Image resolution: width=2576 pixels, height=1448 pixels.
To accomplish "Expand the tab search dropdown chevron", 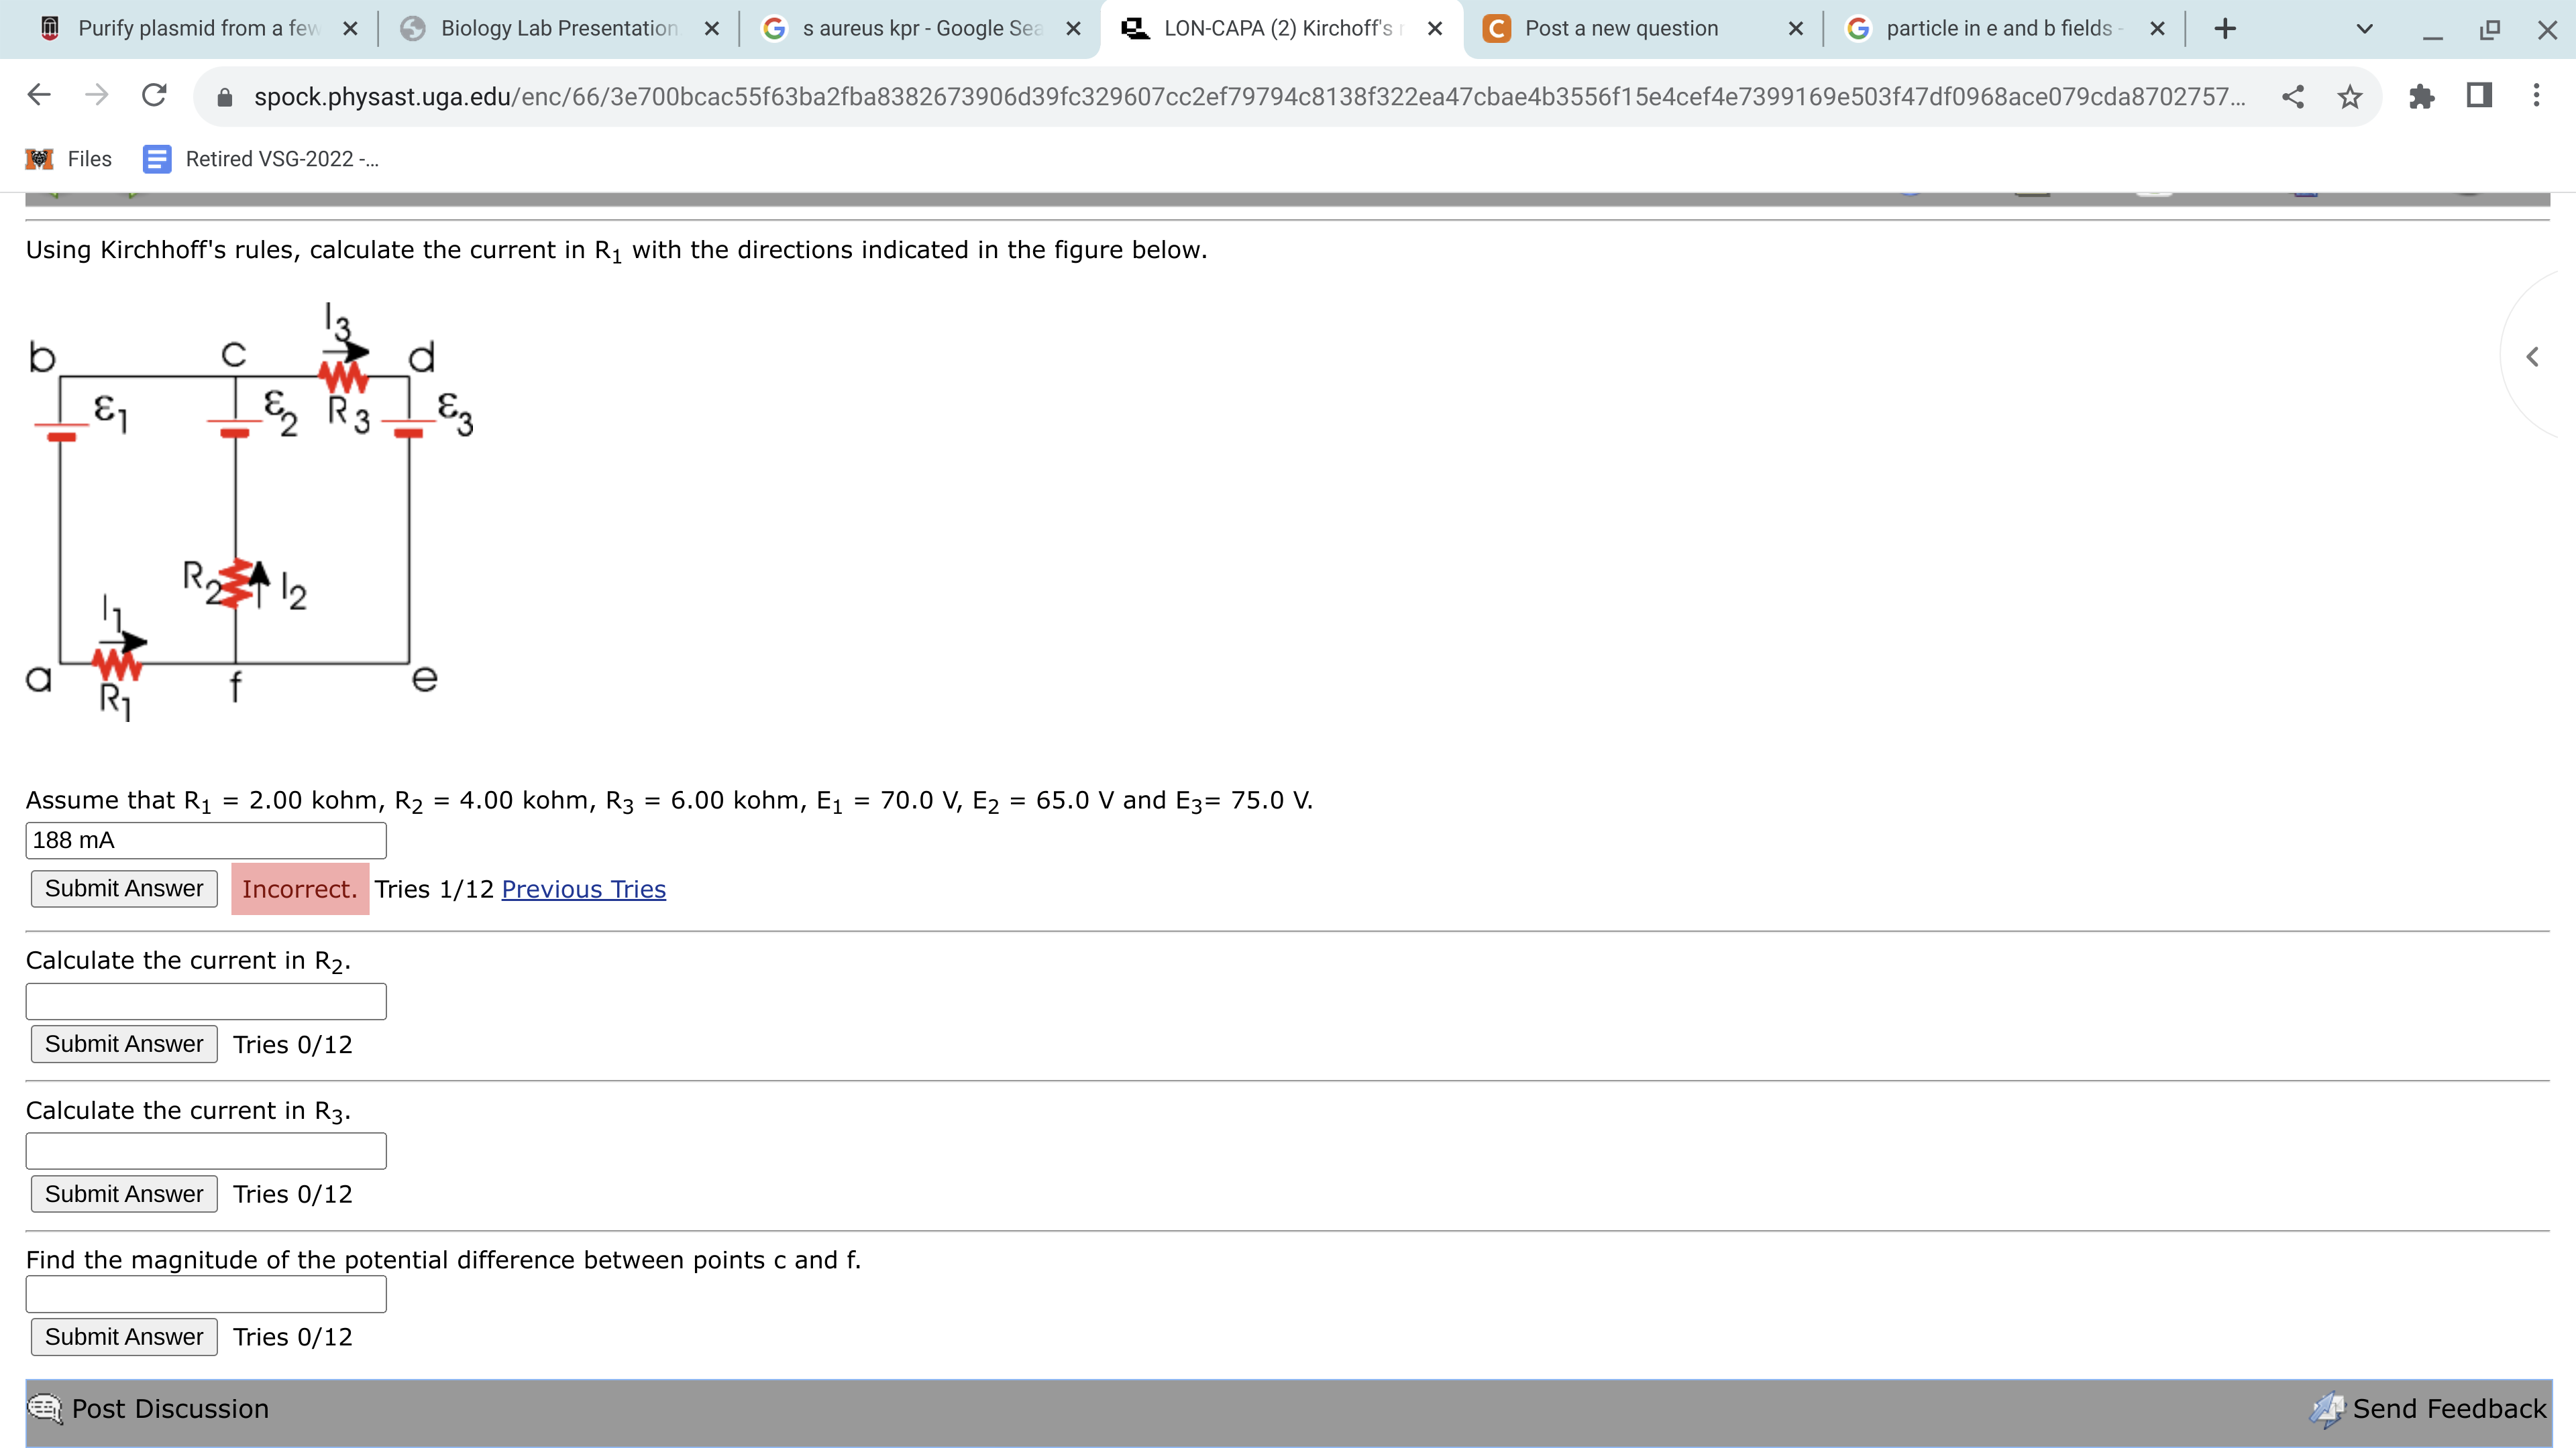I will tap(2364, 29).
